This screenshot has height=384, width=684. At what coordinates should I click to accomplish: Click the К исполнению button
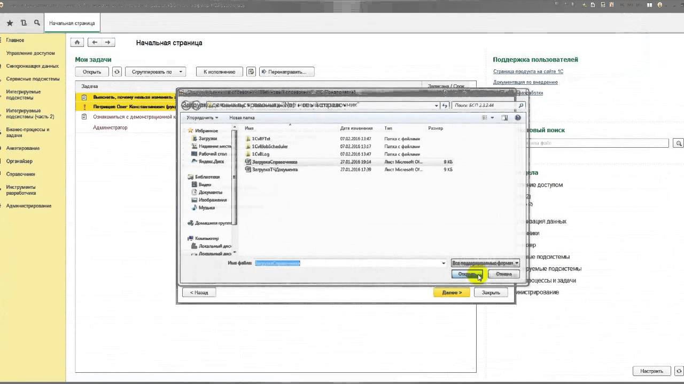[219, 71]
